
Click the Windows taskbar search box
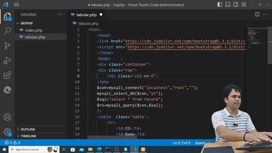[x=34, y=149]
